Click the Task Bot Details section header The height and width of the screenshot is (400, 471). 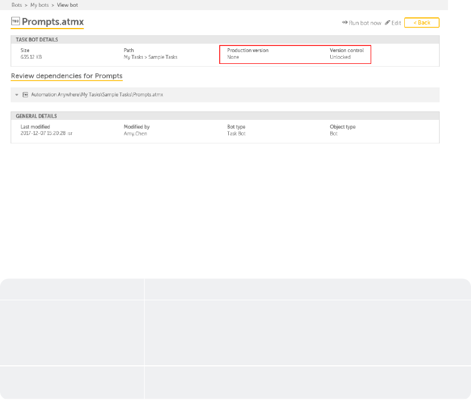(37, 40)
